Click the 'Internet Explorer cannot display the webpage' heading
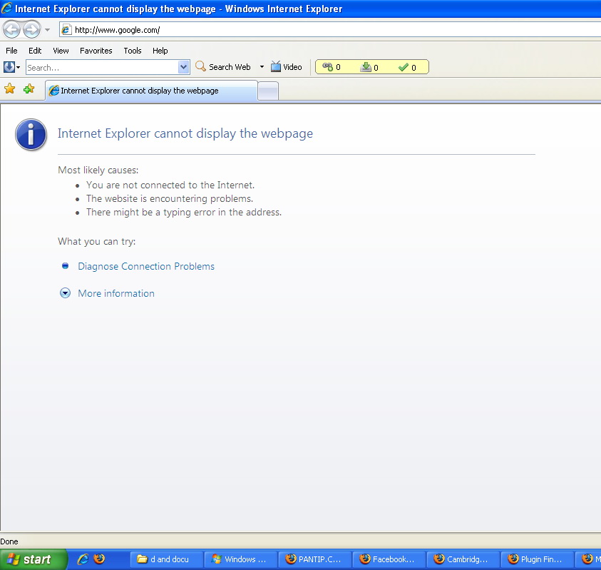601x570 pixels. (185, 133)
